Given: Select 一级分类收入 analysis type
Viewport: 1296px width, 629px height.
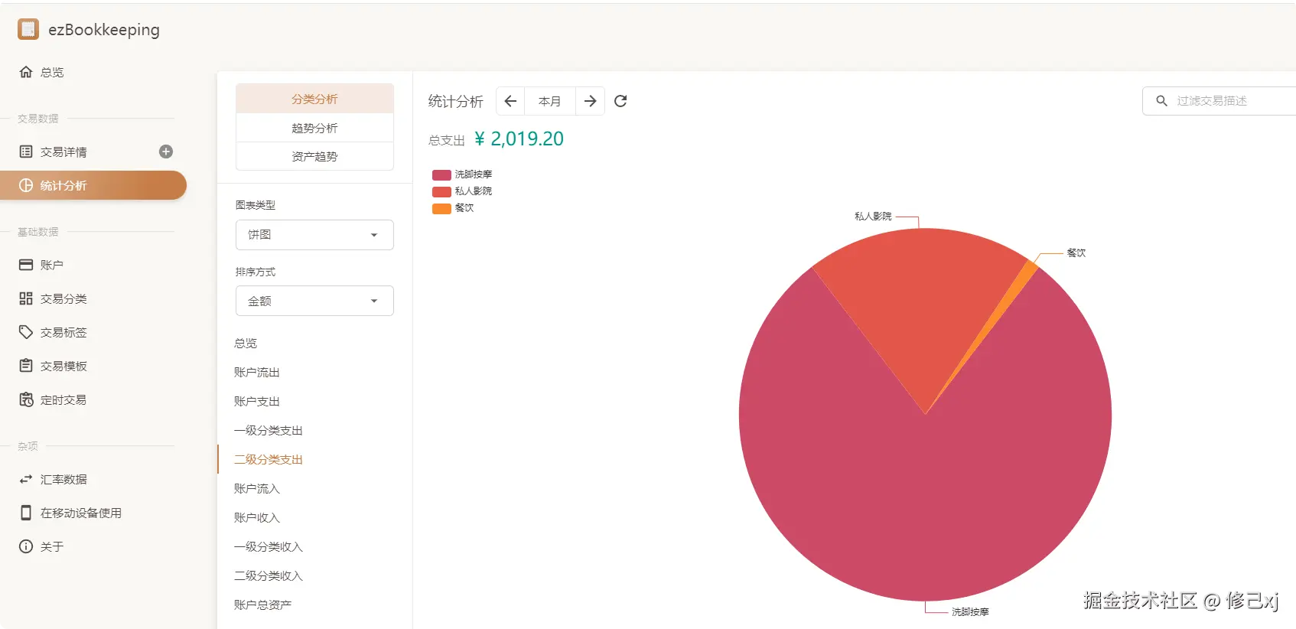Looking at the screenshot, I should tap(314, 547).
